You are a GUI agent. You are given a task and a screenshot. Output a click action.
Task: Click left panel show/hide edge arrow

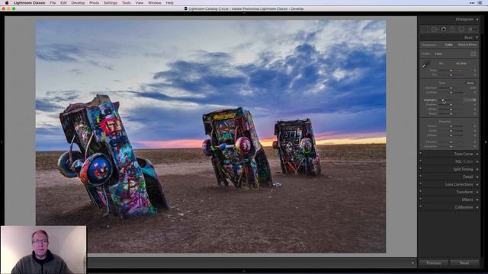tap(2, 142)
